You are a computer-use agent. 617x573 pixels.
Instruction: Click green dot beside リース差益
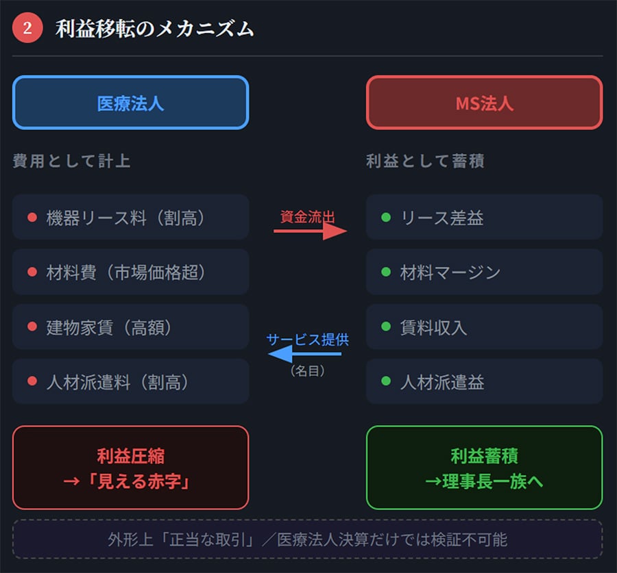[x=385, y=218]
